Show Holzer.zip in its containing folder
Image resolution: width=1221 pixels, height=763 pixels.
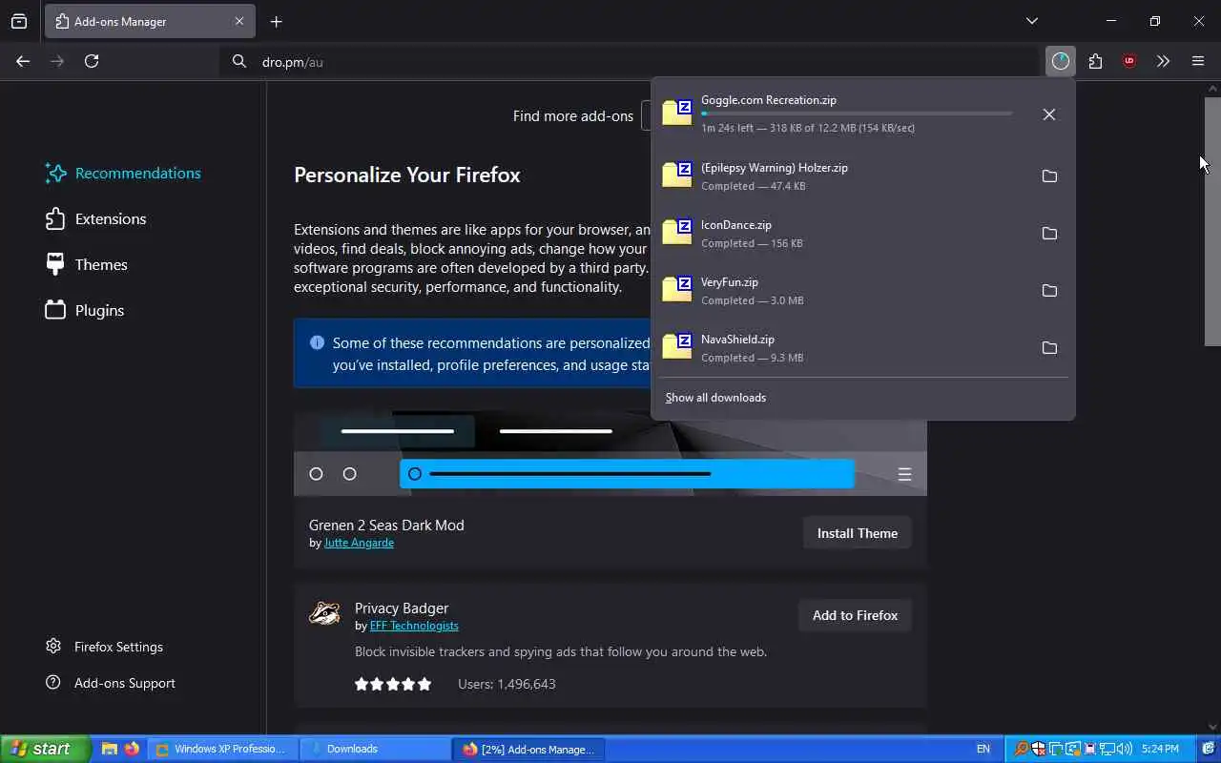pos(1049,176)
